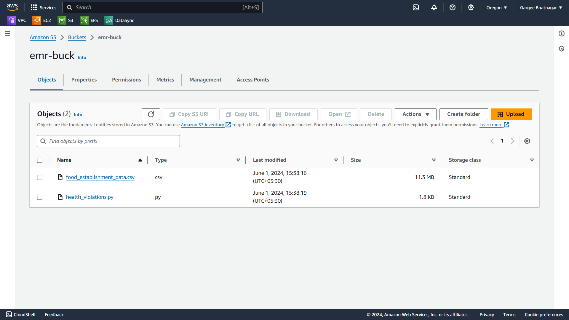Select the health_violations.py checkbox
This screenshot has width=569, height=320.
[40, 197]
